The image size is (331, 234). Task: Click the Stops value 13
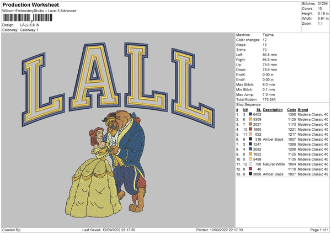tap(264, 45)
